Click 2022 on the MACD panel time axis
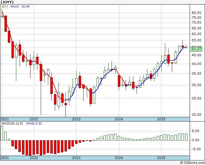Image resolution: width=205 pixels, height=165 pixels. point(34,158)
